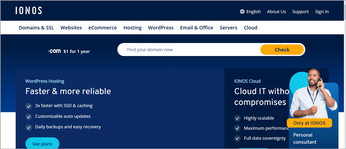The width and height of the screenshot is (346, 149).
Task: Open the Domains & SSL menu
Action: 36,28
